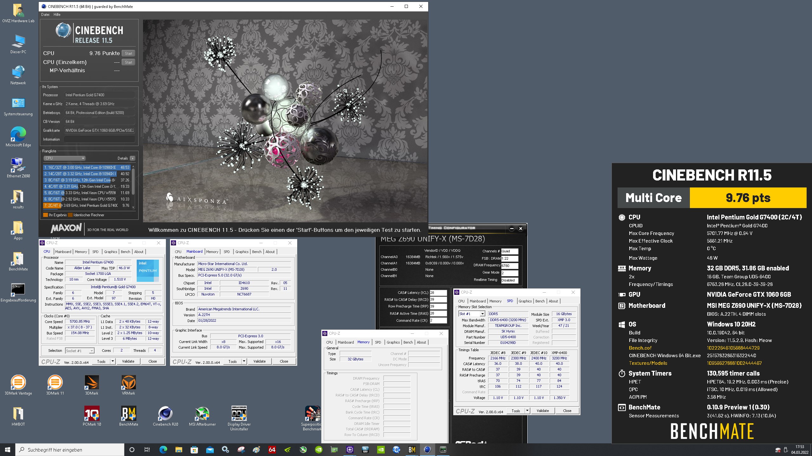
Task: Click the DRAM Frequency field in Timing Configurator
Action: [510, 266]
